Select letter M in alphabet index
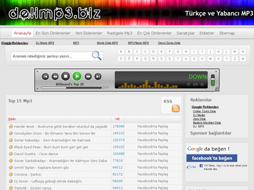Viewport: 254px width, 190px height. [234, 52]
